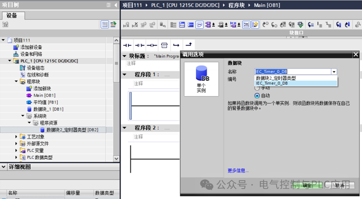Select 在线和诊断 in project tree
The height and width of the screenshot is (199, 362).
38,75
